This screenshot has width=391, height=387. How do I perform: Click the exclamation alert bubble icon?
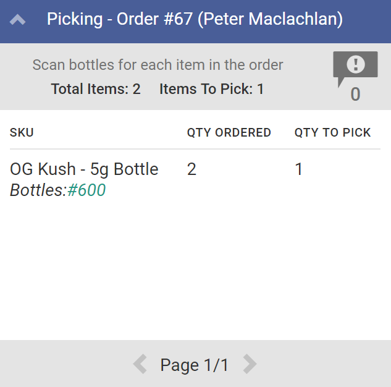click(x=355, y=66)
